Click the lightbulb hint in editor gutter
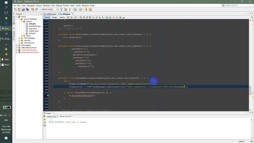Image resolution: width=254 pixels, height=143 pixels. (48, 95)
